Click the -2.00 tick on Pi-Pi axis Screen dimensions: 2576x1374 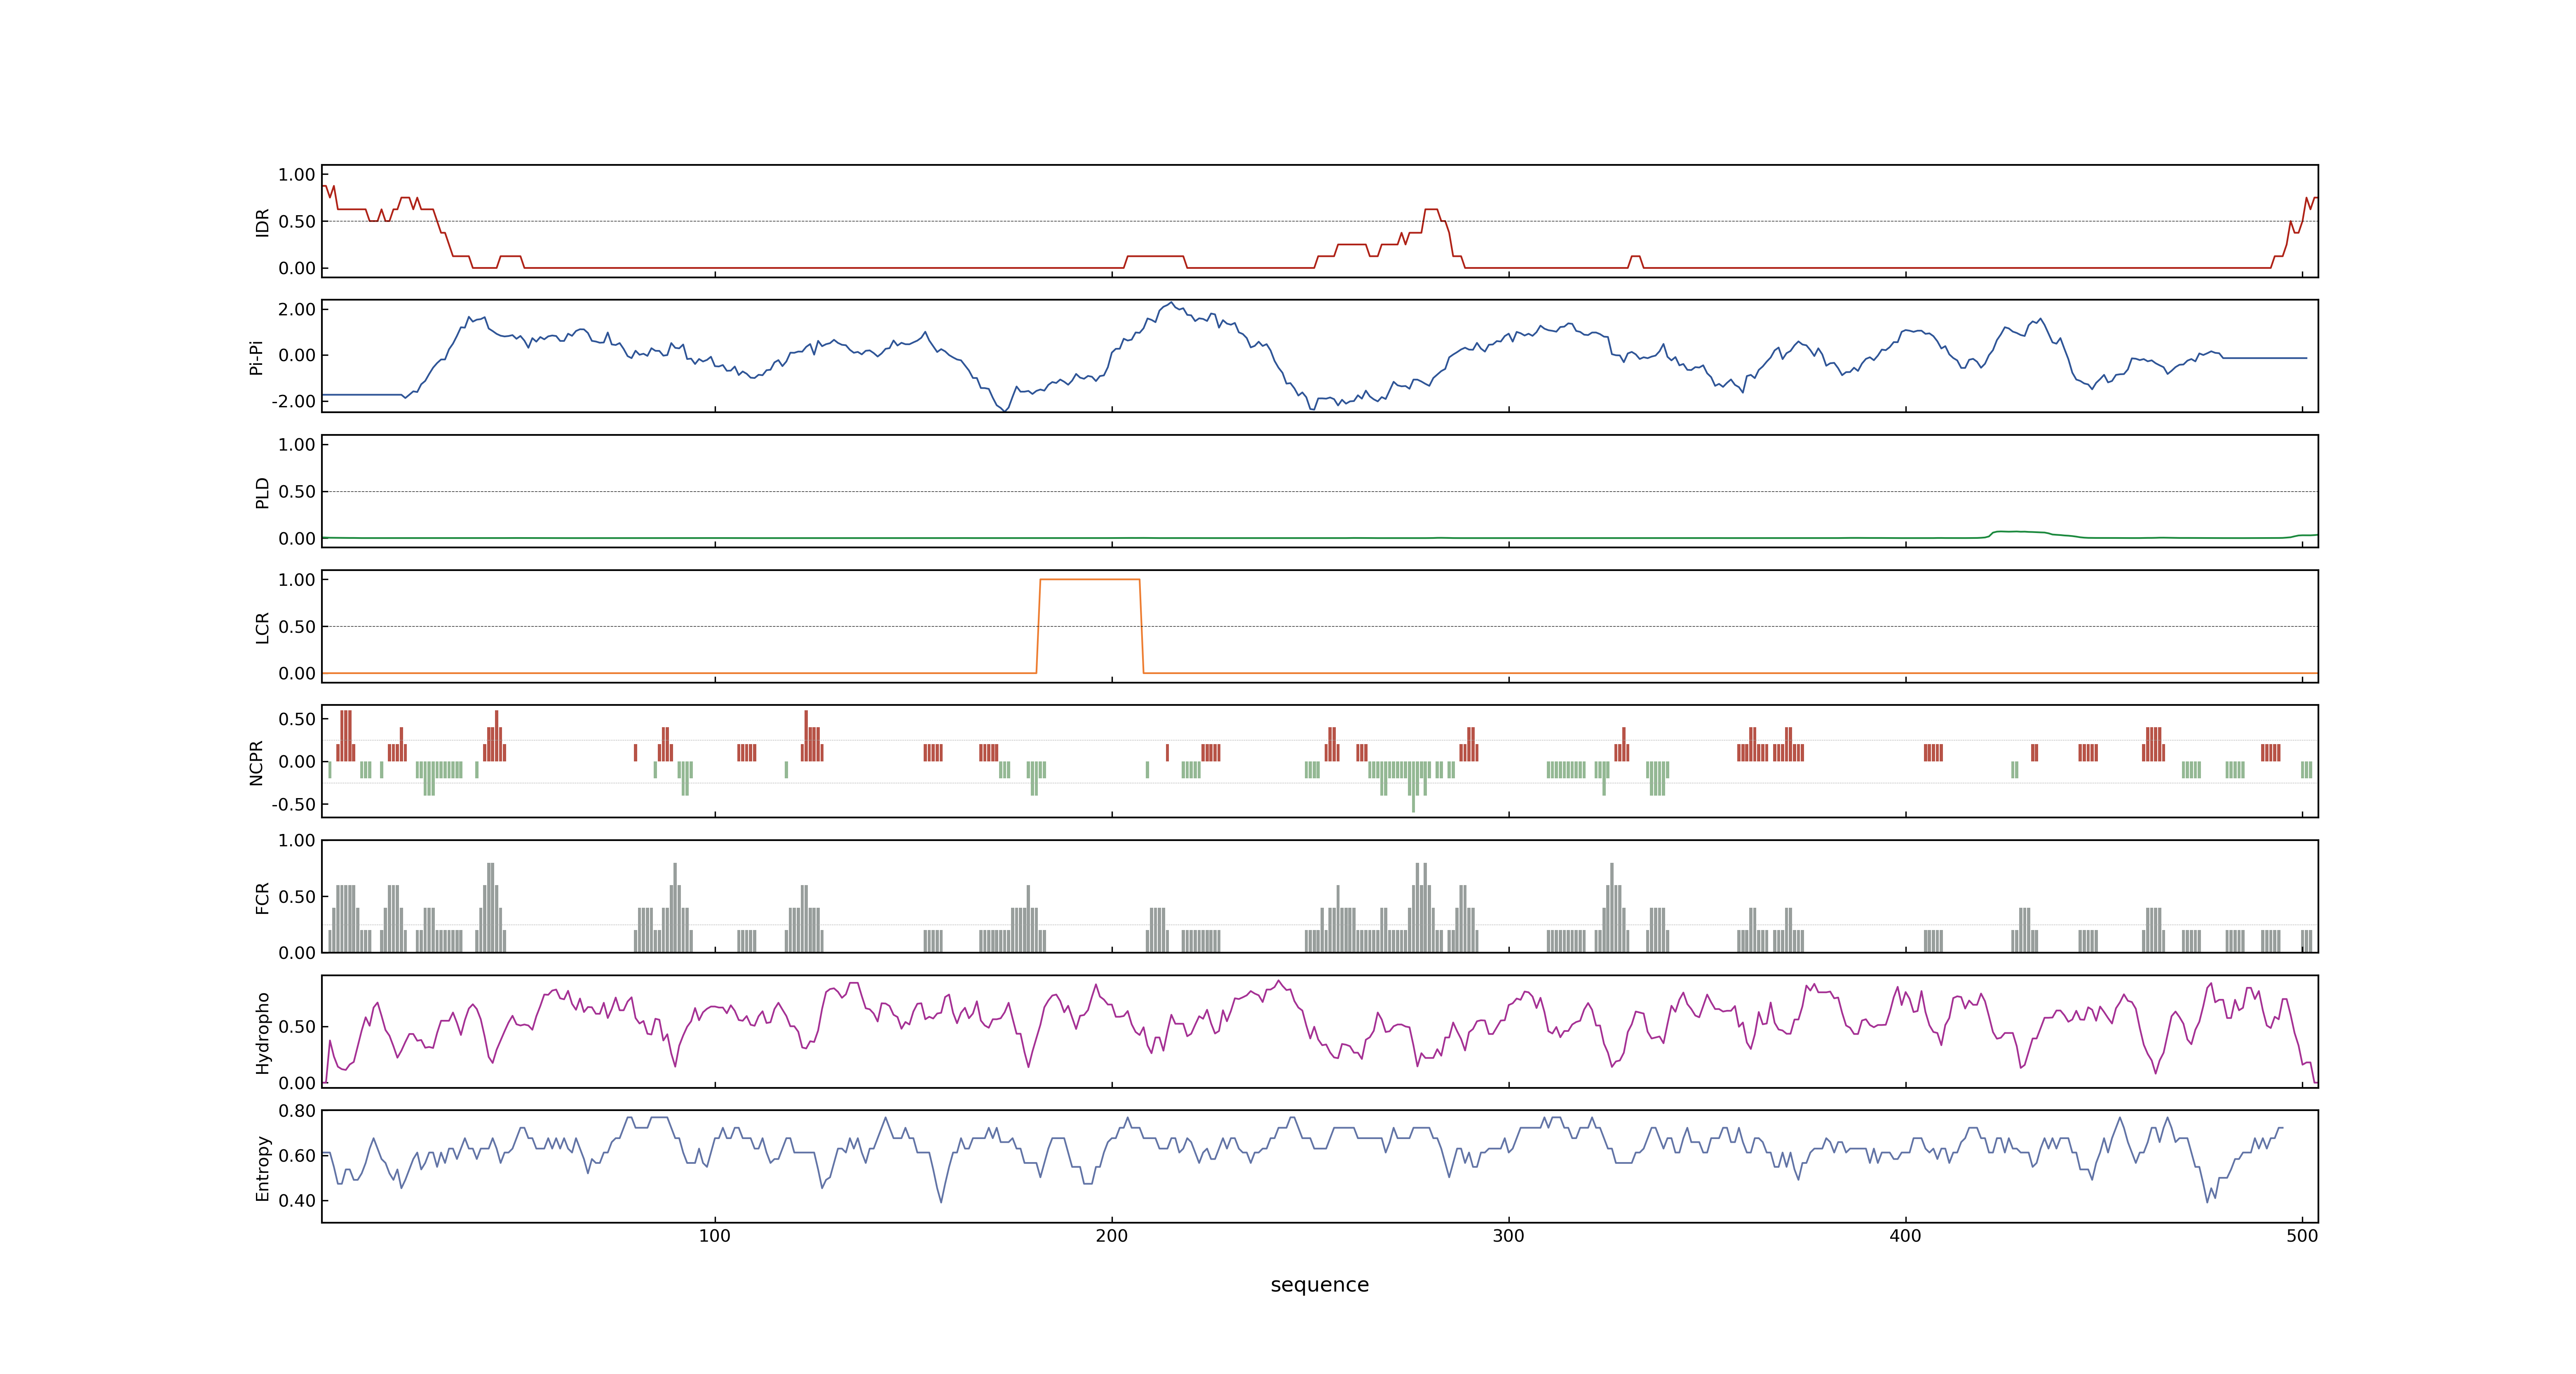(x=293, y=401)
